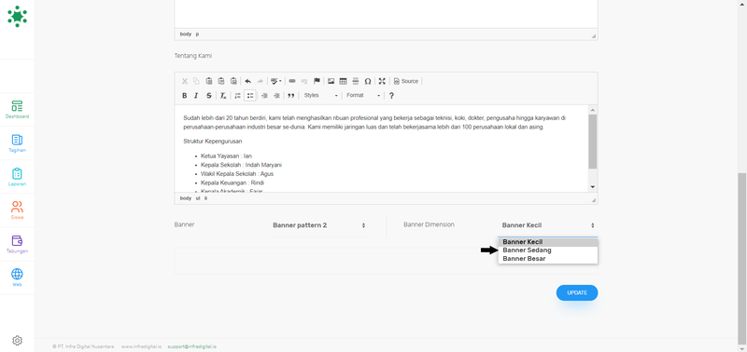Click the li tag in Tentang Kami path bar
Image resolution: width=747 pixels, height=352 pixels.
205,198
